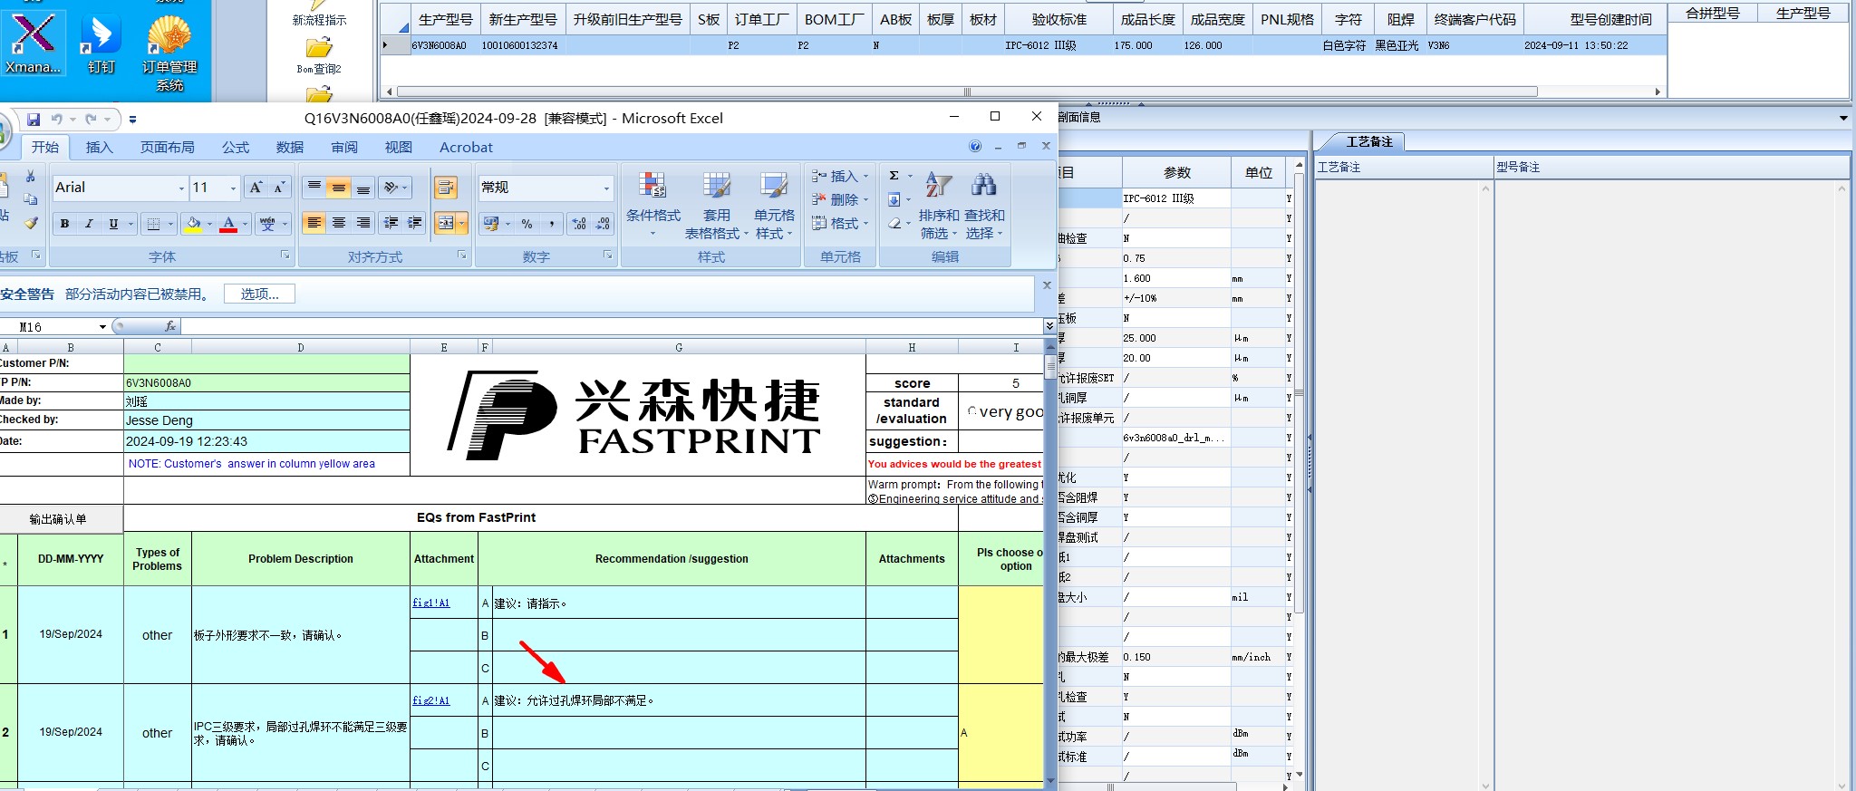
Task: Toggle Bold formatting
Action: tap(64, 224)
